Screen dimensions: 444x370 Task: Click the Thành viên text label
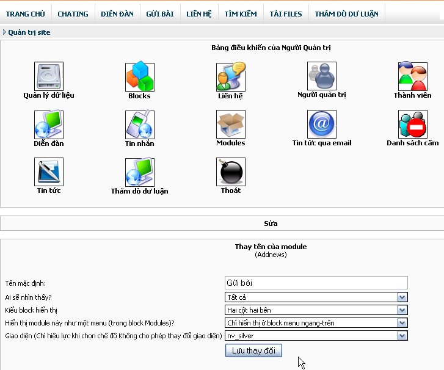click(x=413, y=95)
